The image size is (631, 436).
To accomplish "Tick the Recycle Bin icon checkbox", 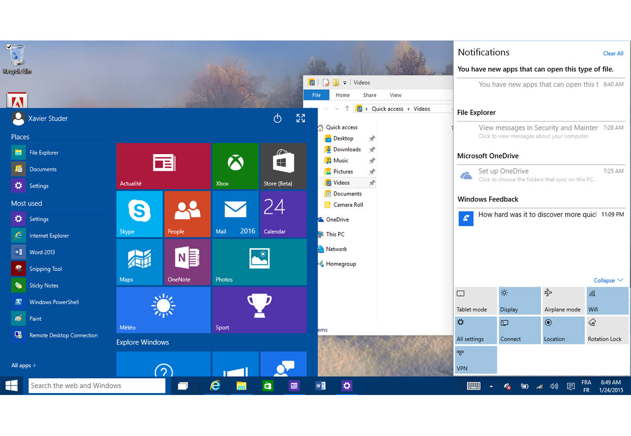I will click(x=9, y=47).
